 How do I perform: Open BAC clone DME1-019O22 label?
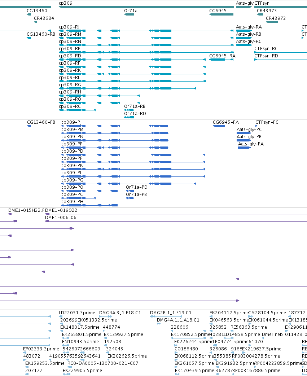click(x=61, y=210)
